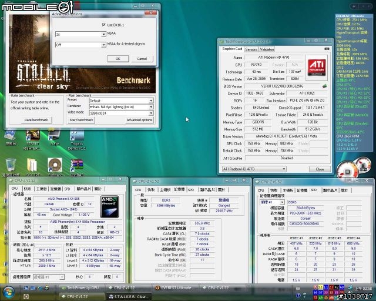Select the GPU-Z Graphics Card tab

(232, 49)
